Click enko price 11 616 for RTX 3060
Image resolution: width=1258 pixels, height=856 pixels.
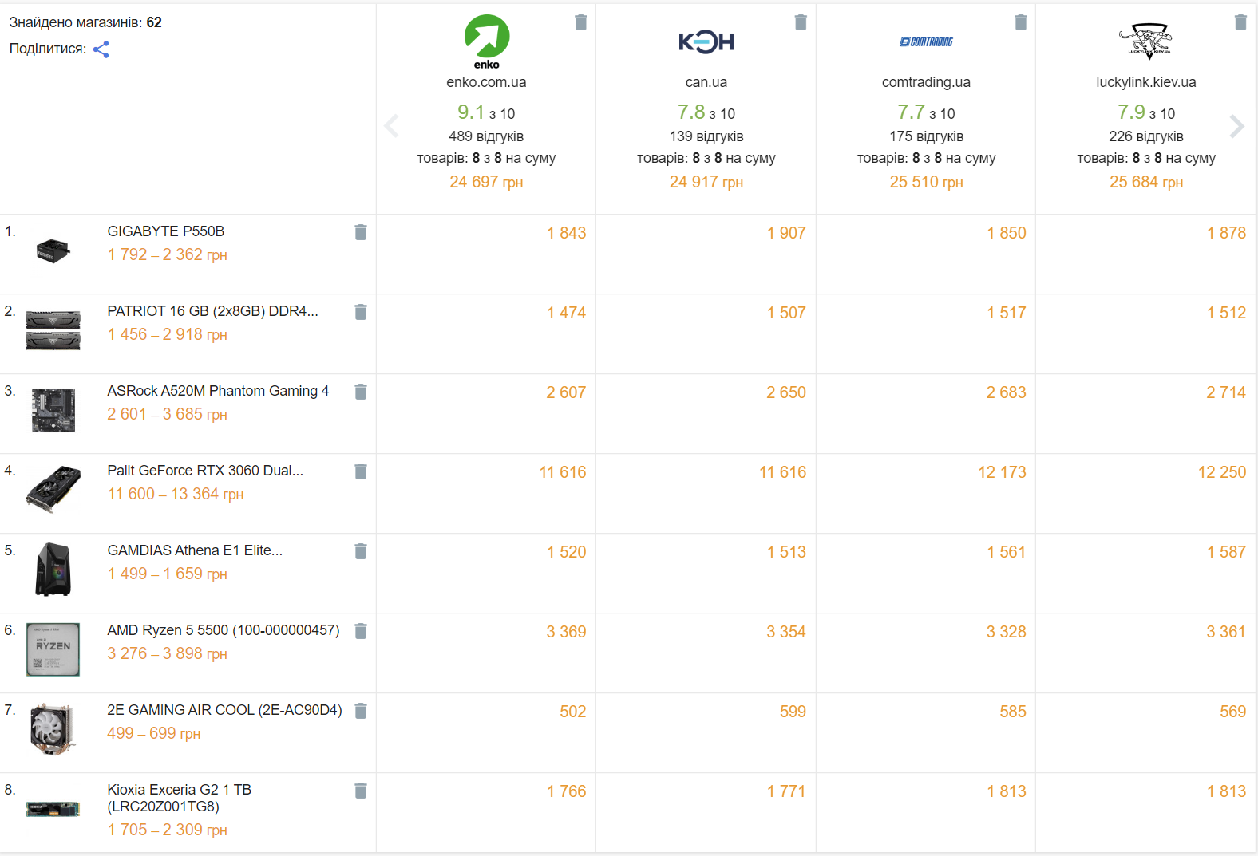click(x=563, y=472)
